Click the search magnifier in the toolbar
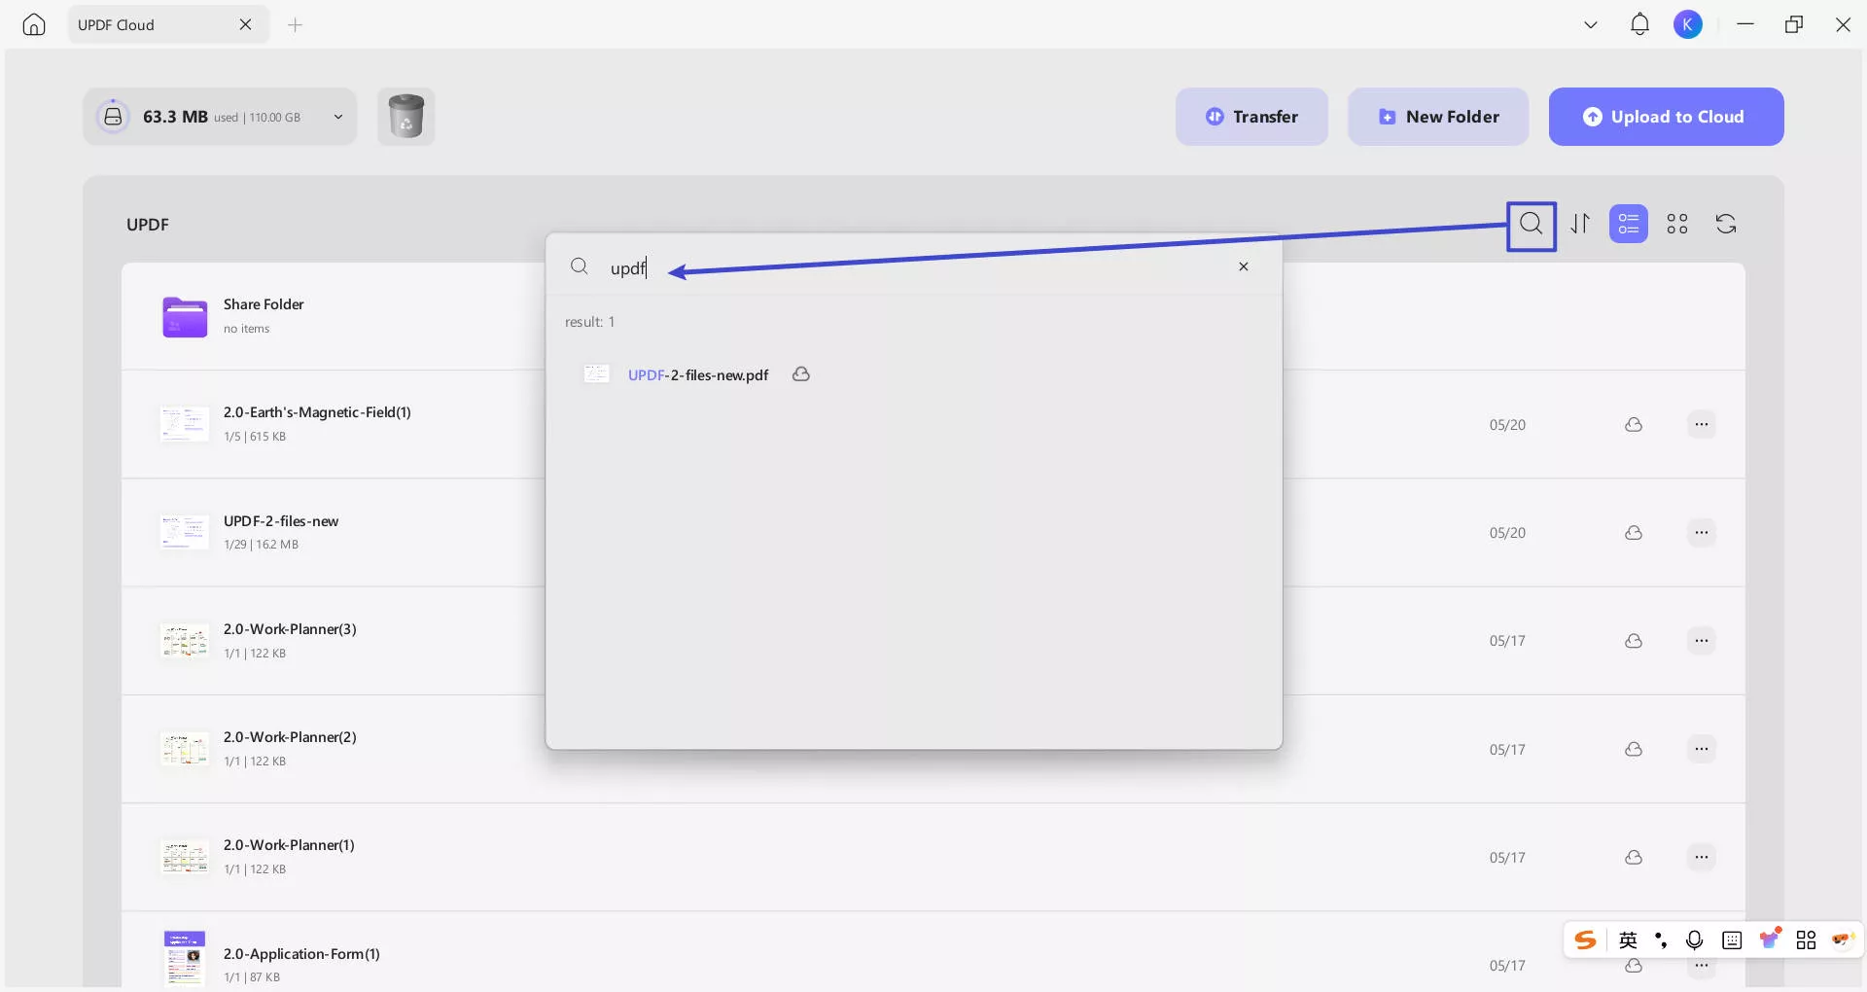This screenshot has width=1867, height=992. point(1532,225)
